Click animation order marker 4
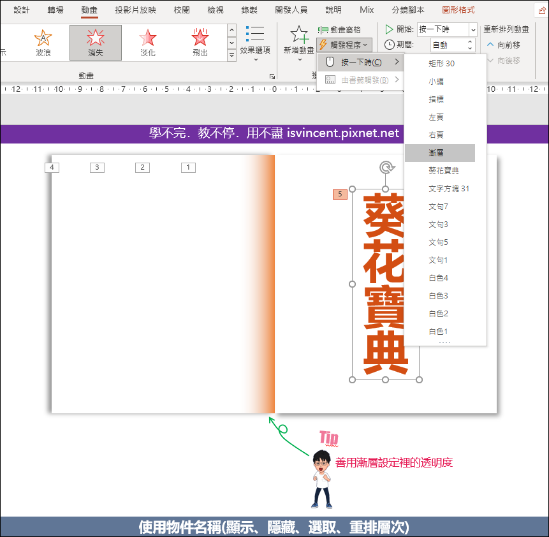 (x=52, y=168)
